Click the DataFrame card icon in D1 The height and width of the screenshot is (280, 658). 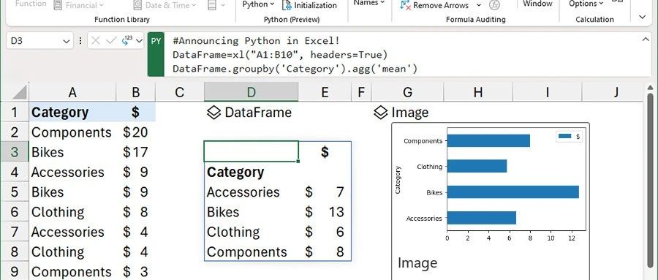click(214, 113)
